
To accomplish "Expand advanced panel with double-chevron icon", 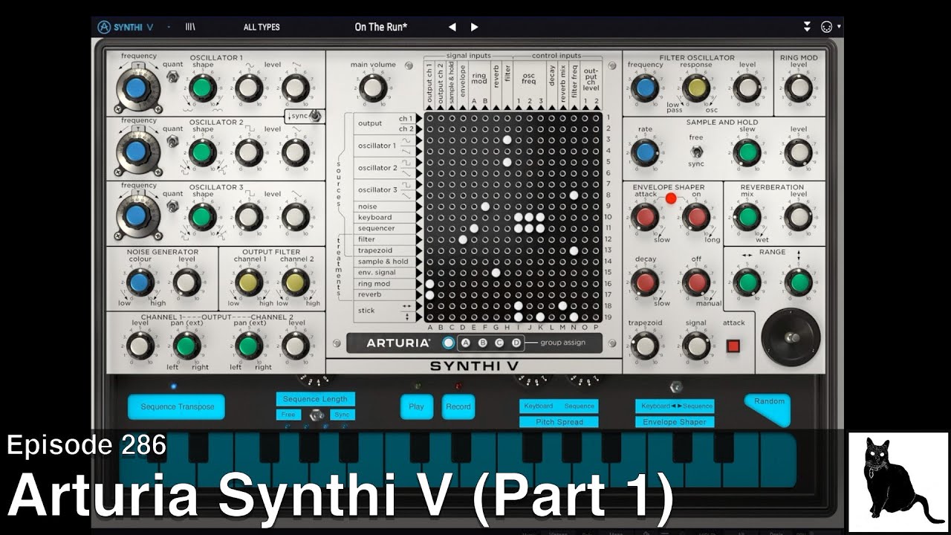I will pyautogui.click(x=807, y=27).
